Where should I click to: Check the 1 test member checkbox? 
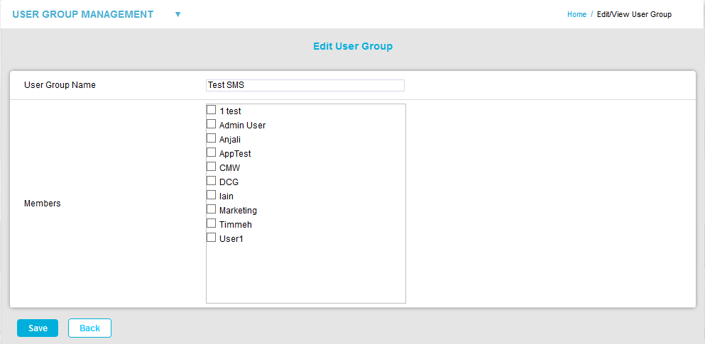(x=211, y=110)
